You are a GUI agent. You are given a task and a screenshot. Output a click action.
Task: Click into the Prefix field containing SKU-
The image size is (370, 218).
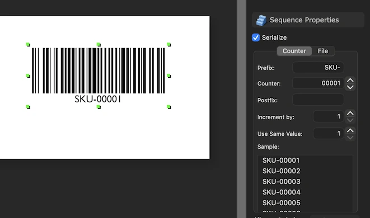point(318,68)
